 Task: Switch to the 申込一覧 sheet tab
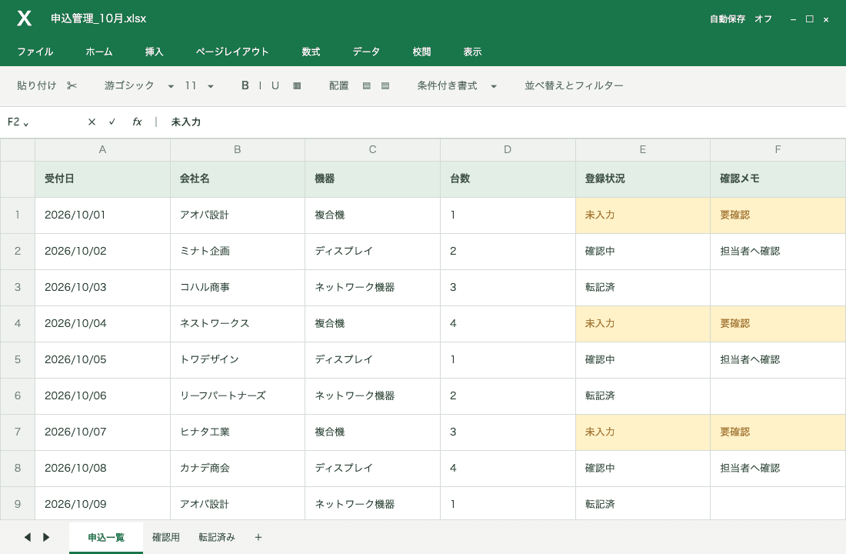pos(106,537)
